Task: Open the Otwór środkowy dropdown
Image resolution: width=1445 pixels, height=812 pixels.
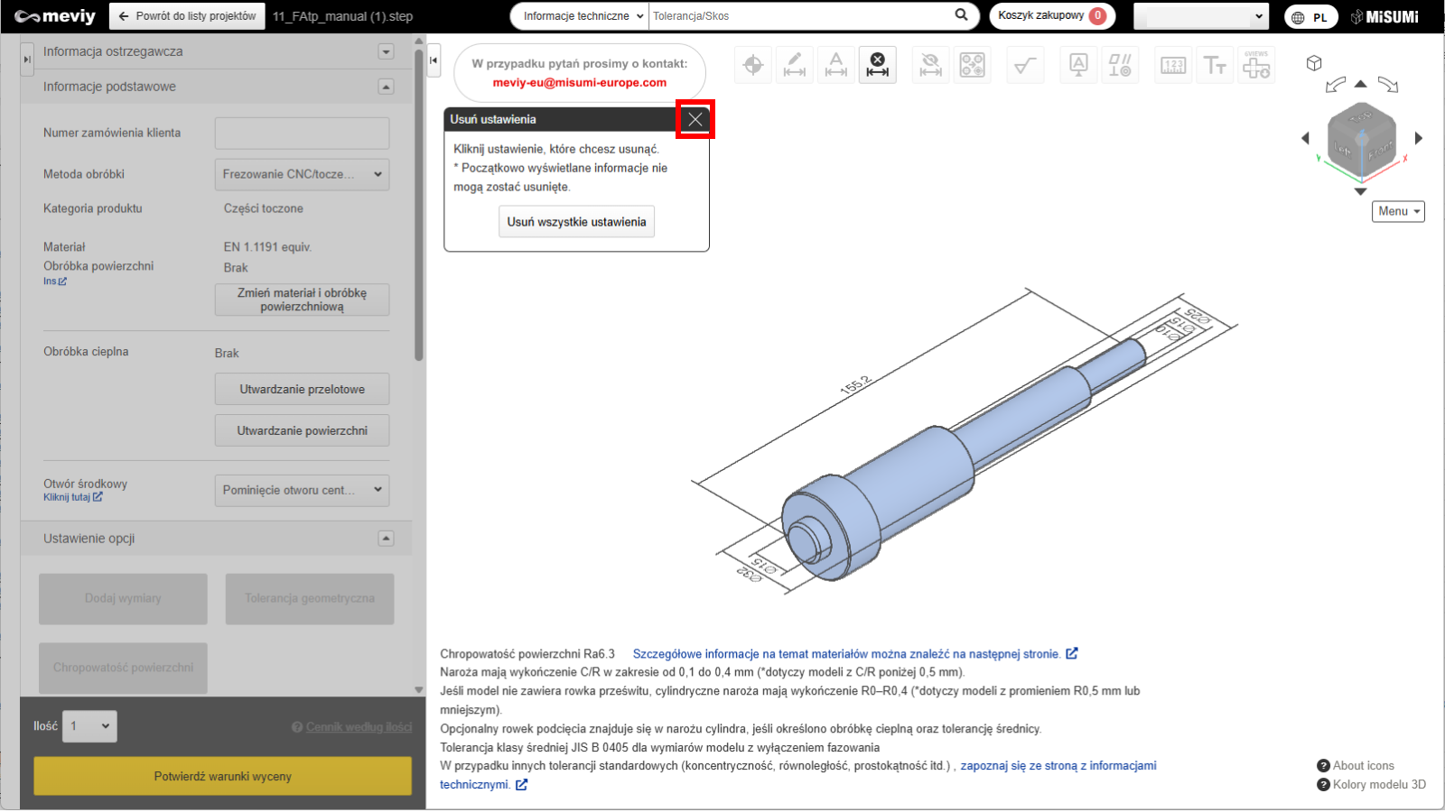Action: (302, 490)
